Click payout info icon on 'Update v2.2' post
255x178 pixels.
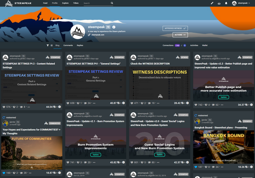[251, 105]
